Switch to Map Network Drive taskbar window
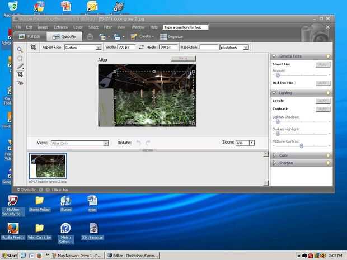Viewport: 347px width, 260px height. coord(77,256)
